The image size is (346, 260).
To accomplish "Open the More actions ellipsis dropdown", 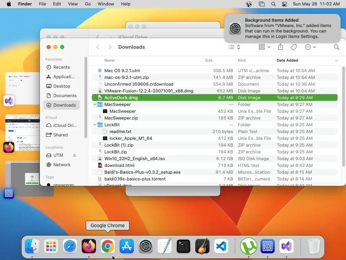I will tap(311, 47).
